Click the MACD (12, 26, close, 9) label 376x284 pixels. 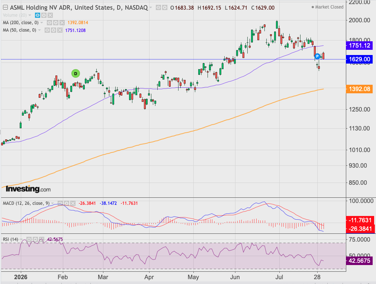coord(26,203)
